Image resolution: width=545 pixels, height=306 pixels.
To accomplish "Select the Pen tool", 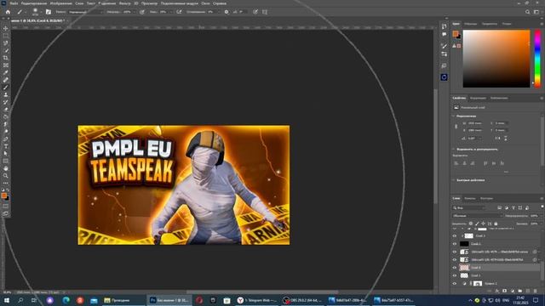I will pyautogui.click(x=6, y=139).
